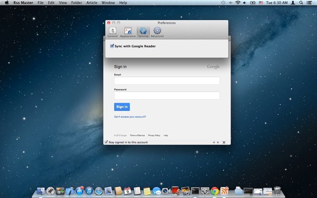Open the Advanced preferences gear pane
This screenshot has height=198, width=317.
coord(157,32)
